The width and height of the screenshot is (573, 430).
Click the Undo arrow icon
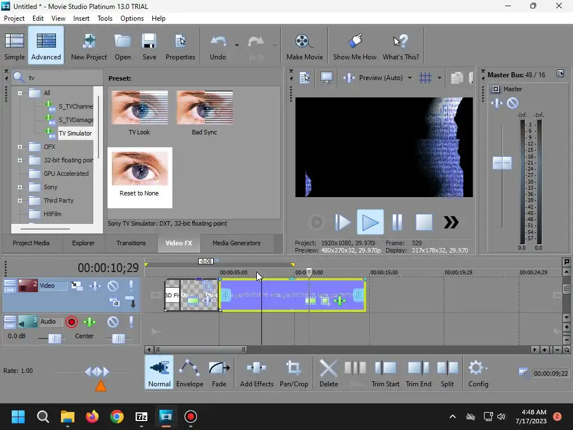pos(218,41)
